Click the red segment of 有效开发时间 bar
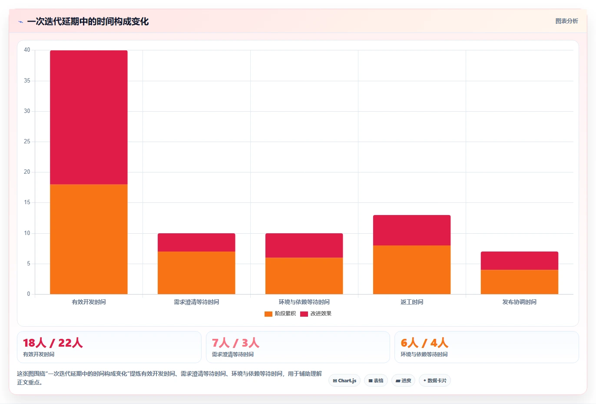The width and height of the screenshot is (596, 404). coord(89,117)
